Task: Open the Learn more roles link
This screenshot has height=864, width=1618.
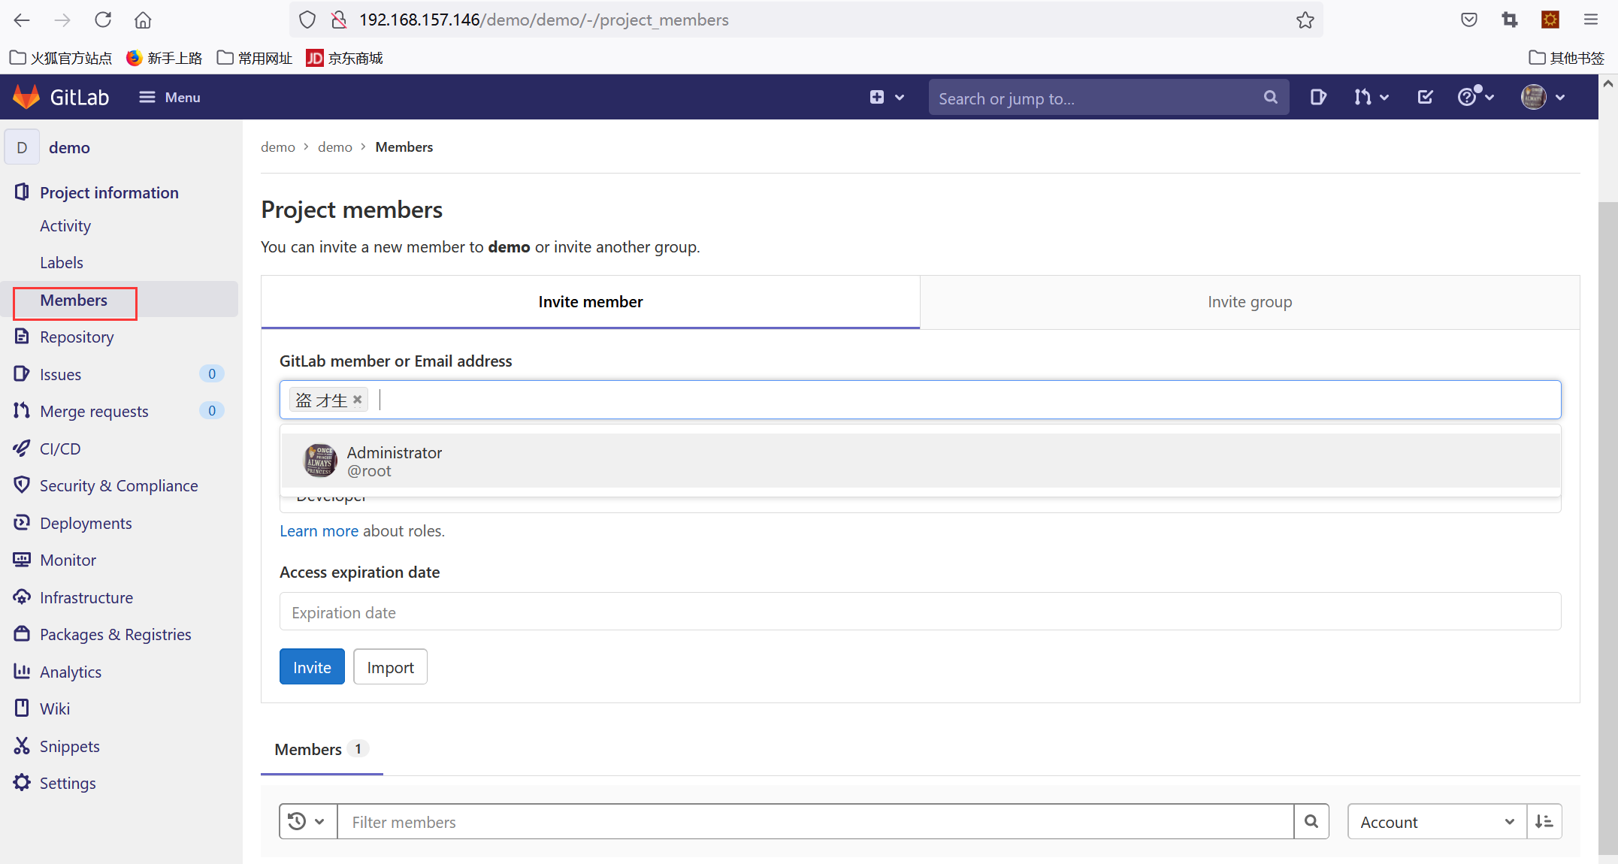Action: click(319, 530)
